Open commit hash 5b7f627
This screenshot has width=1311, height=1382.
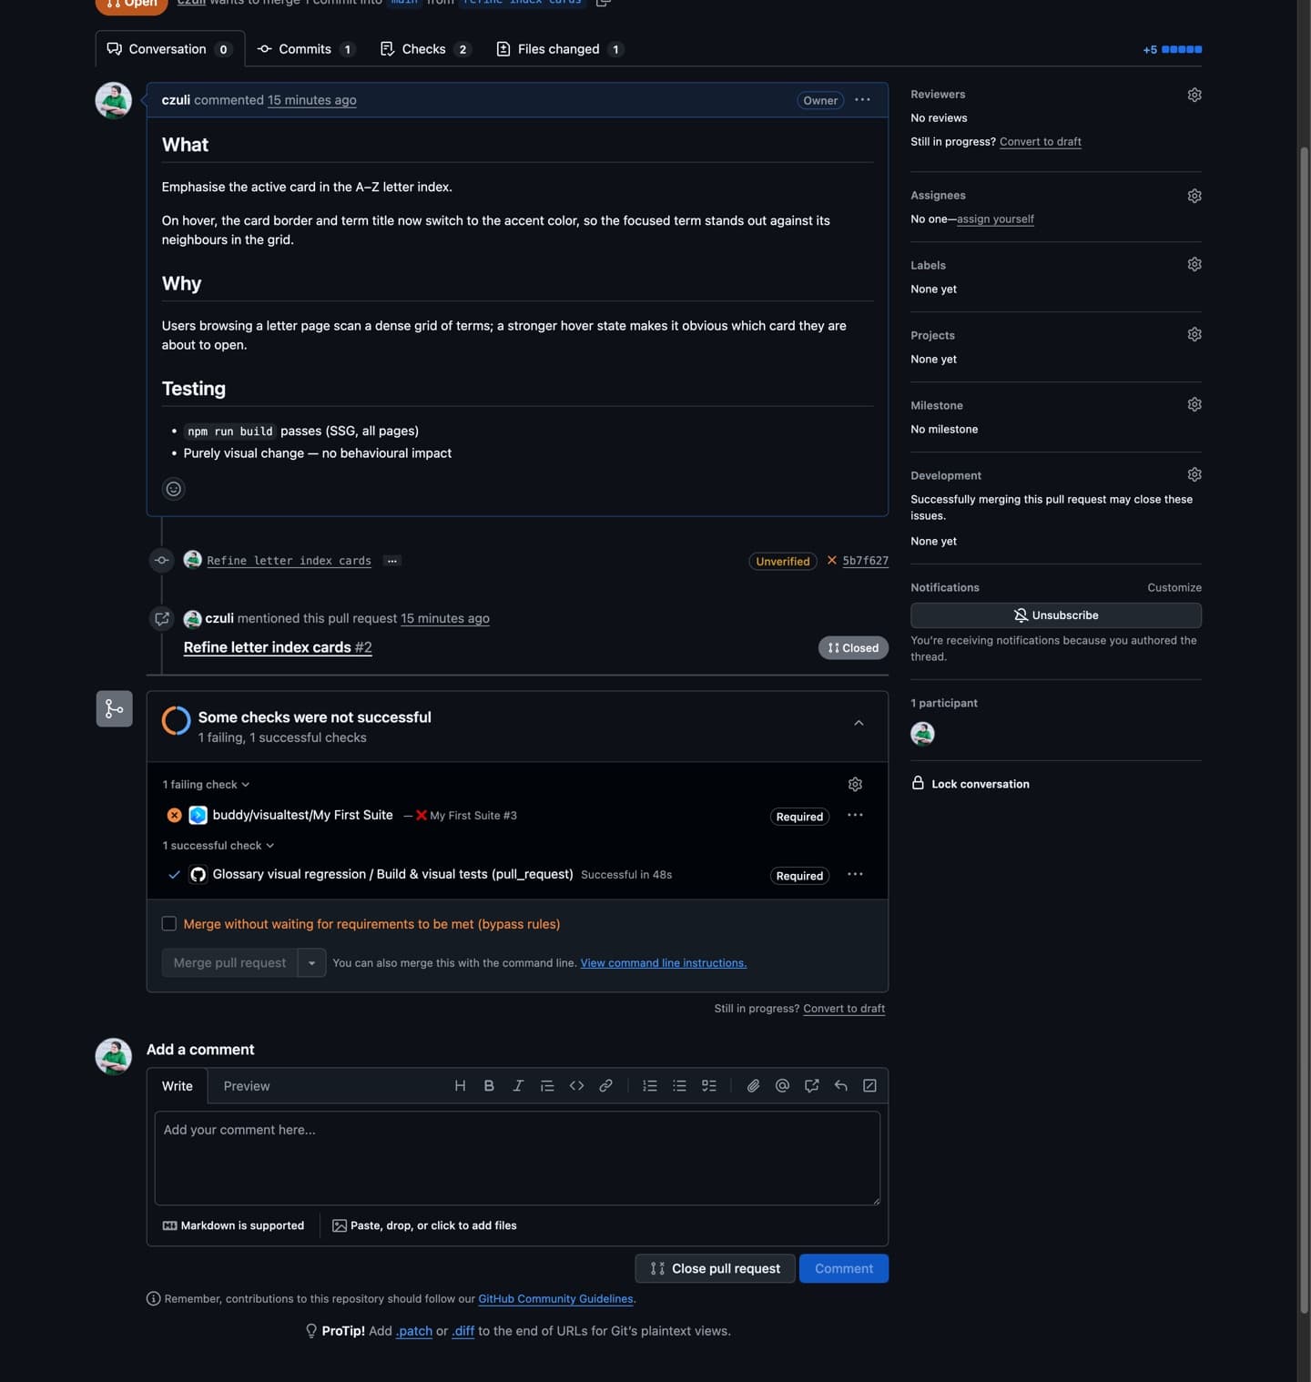coord(865,561)
